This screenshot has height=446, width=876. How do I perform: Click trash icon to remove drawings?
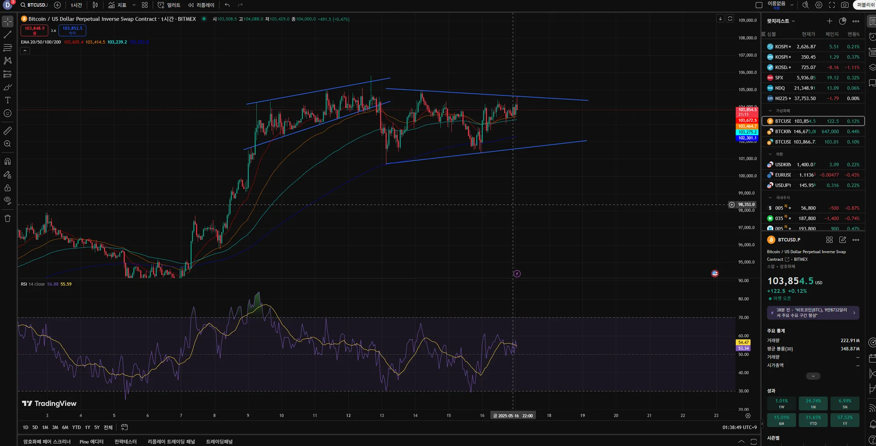click(8, 219)
